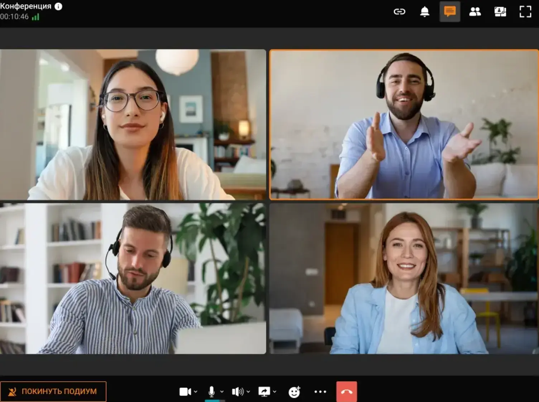
Task: Click the Конференция title text
Action: tap(26, 6)
